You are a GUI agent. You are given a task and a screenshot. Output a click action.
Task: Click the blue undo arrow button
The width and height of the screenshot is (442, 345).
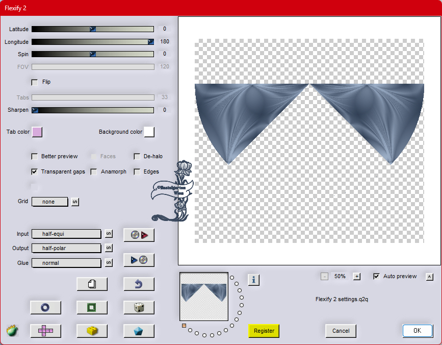click(139, 284)
